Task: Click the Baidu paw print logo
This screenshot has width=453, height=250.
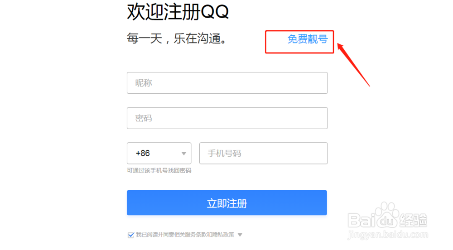Action: (x=386, y=214)
